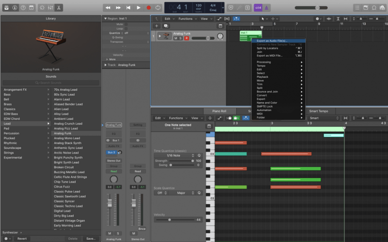Click the Fast Forward transport button
This screenshot has width=388, height=242.
[x=118, y=8]
